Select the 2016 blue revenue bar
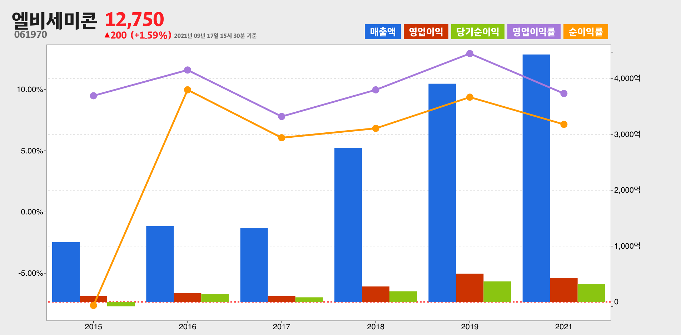The height and width of the screenshot is (335, 686). [160, 264]
